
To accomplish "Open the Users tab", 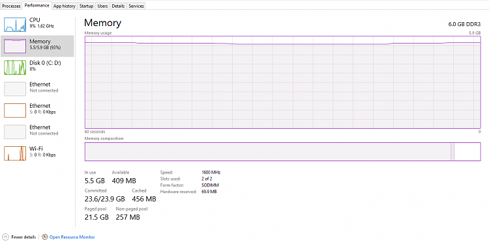I will click(102, 6).
